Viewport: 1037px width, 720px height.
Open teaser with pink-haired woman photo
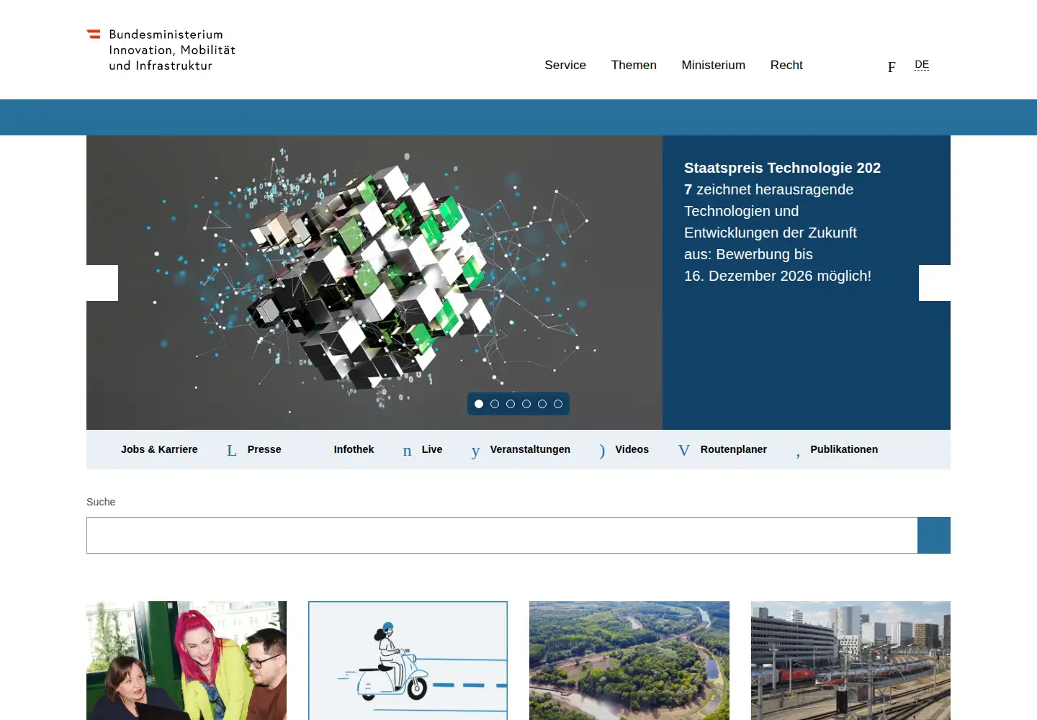[187, 660]
